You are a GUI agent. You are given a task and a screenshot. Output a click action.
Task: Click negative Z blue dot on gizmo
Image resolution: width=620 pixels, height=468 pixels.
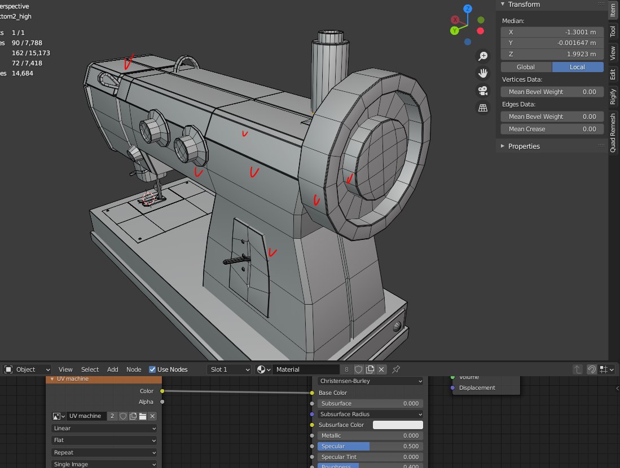(468, 42)
